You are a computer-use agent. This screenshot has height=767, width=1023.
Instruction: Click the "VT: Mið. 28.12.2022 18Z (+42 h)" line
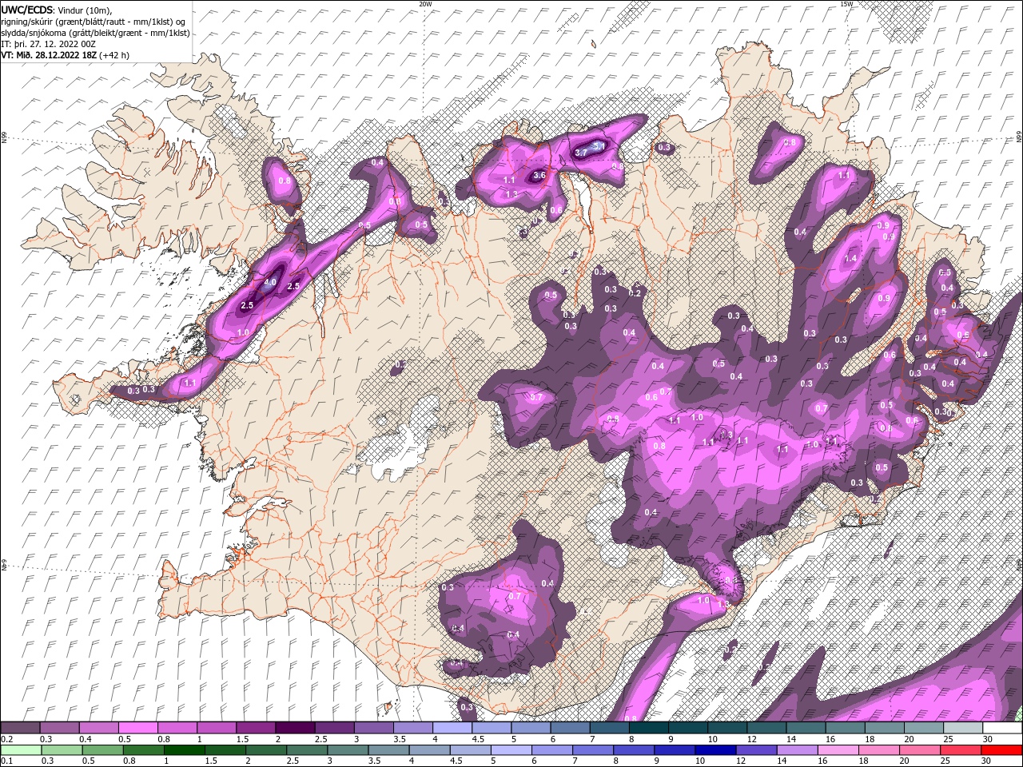(x=66, y=55)
